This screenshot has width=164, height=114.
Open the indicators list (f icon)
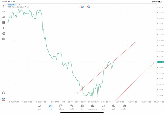coord(4,28)
